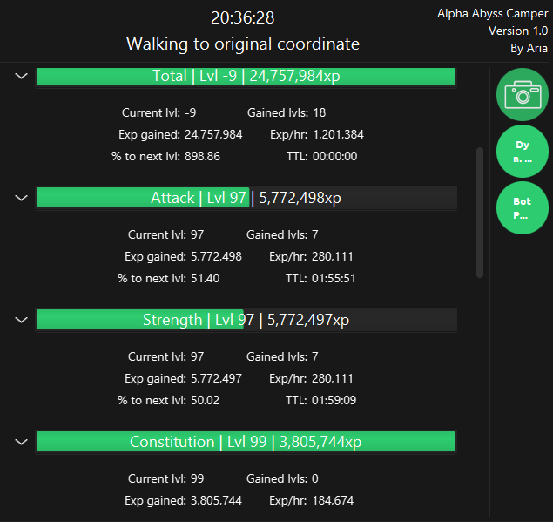Click the vertical scrollbar thumb
The height and width of the screenshot is (522, 553).
(479, 212)
